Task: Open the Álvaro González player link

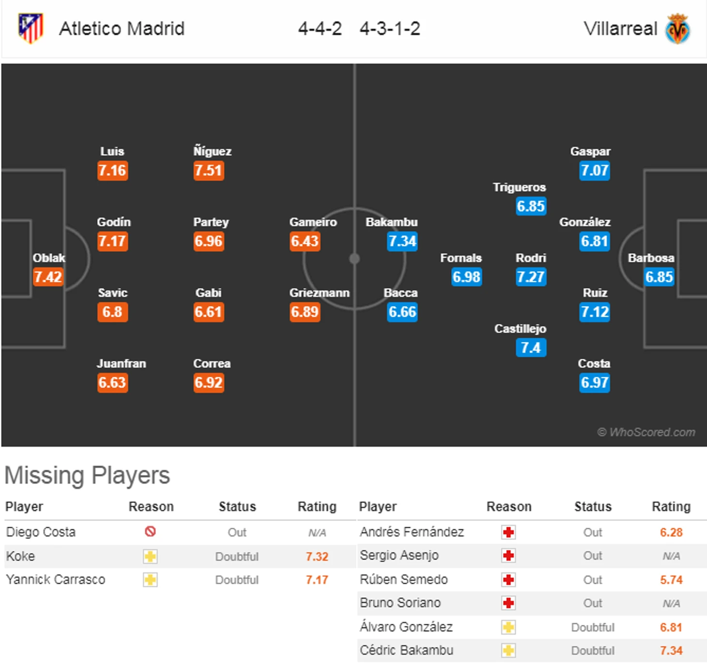Action: click(x=406, y=627)
